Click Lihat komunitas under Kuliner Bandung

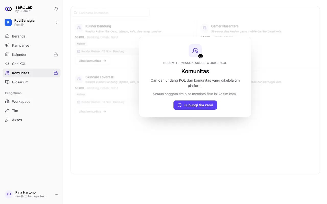point(92,61)
